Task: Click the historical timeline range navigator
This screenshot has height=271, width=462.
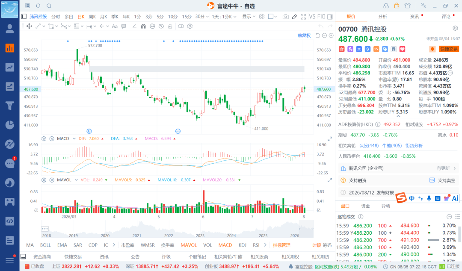Action: click(177, 229)
